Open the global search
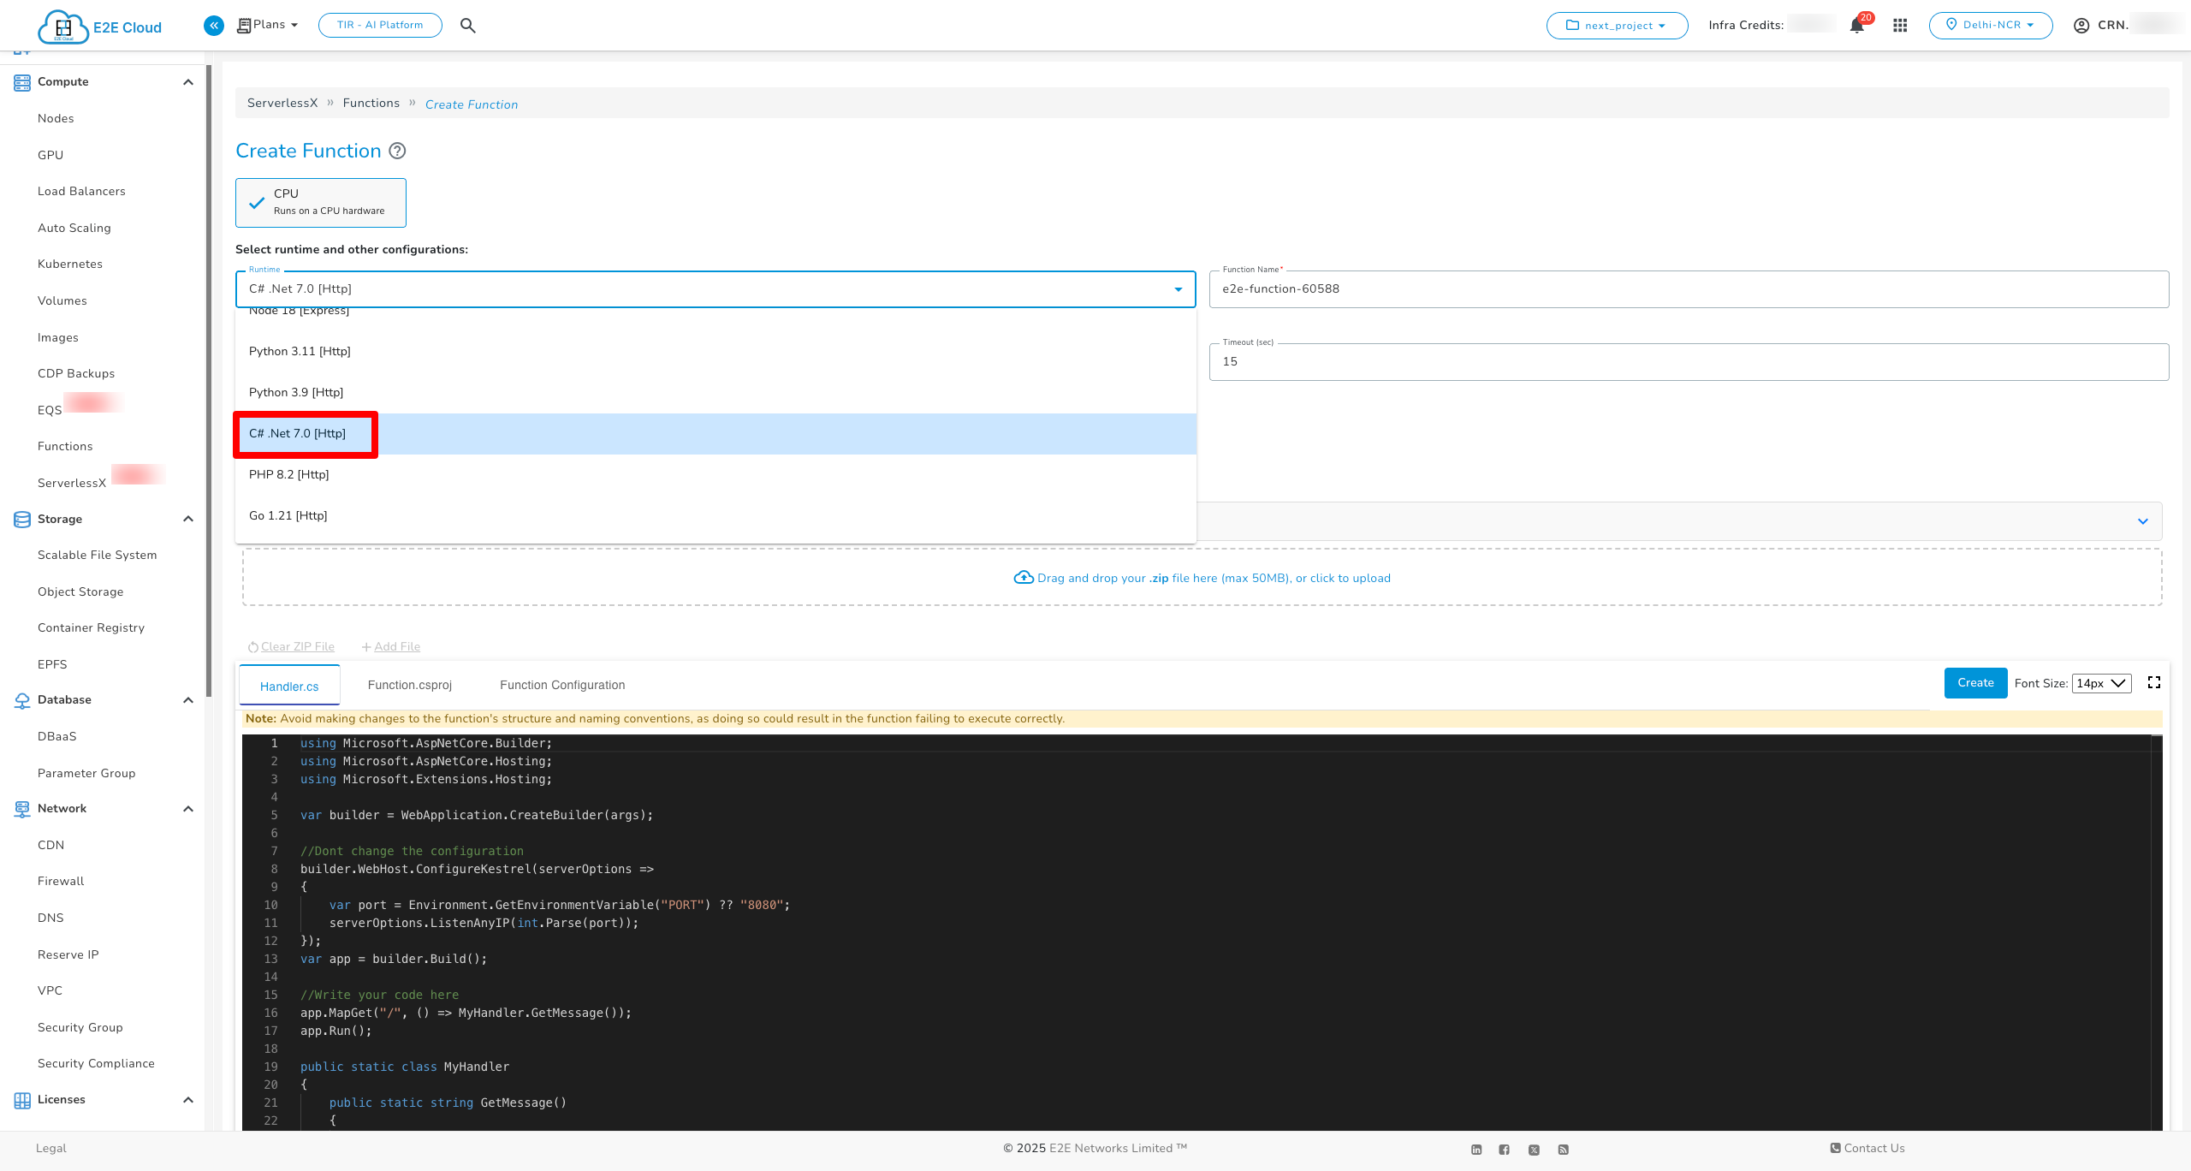The image size is (2191, 1171). tap(468, 25)
